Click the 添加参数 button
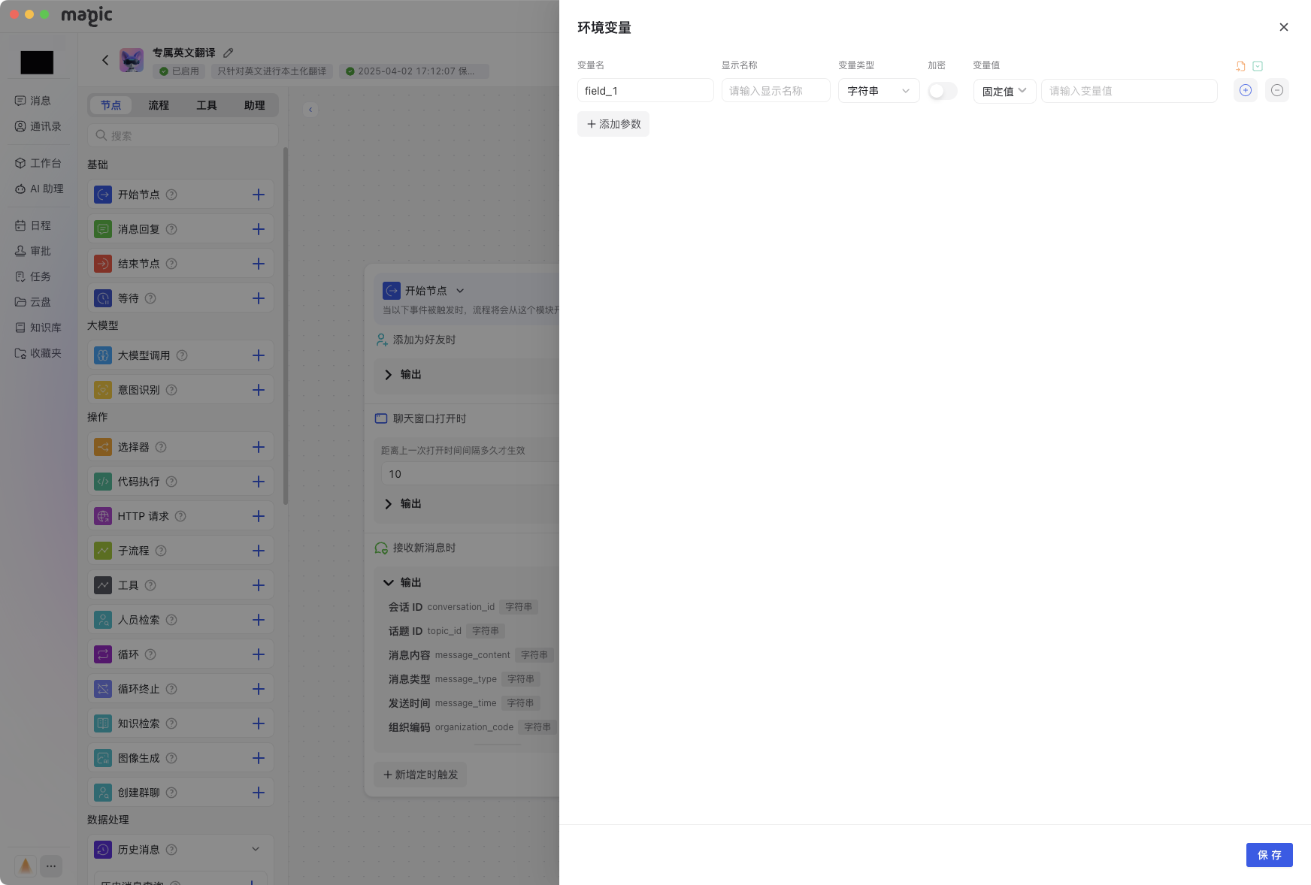This screenshot has height=885, width=1311. (613, 124)
